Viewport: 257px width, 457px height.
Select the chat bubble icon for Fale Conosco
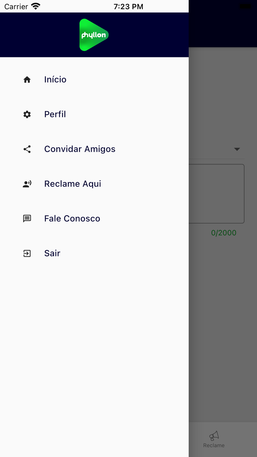[27, 218]
